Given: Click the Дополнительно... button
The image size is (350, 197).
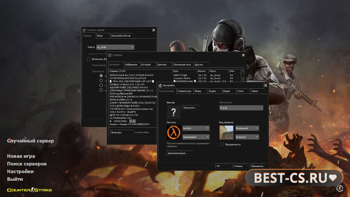Looking at the screenshot, I should click(x=180, y=153).
